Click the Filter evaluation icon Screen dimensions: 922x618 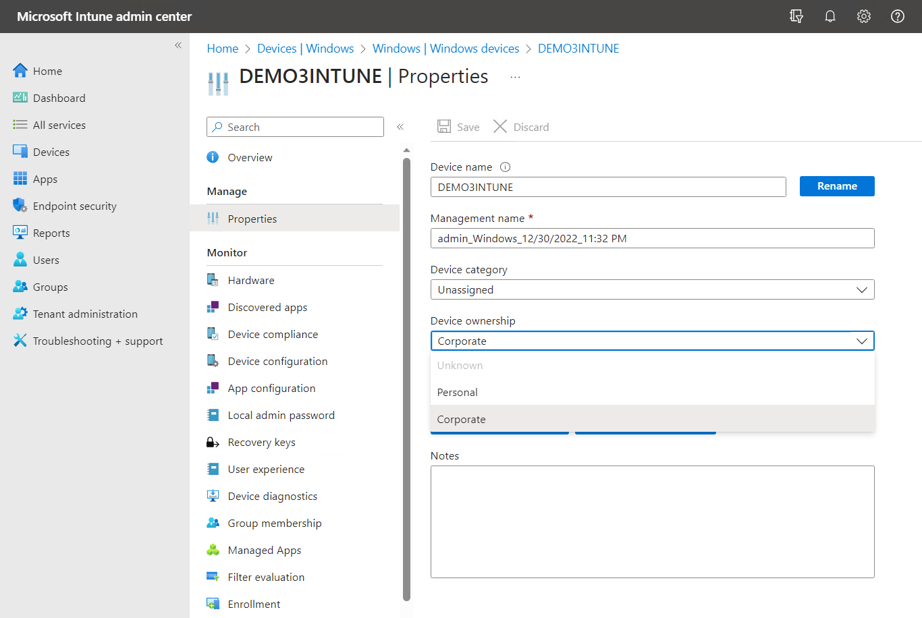pos(213,577)
